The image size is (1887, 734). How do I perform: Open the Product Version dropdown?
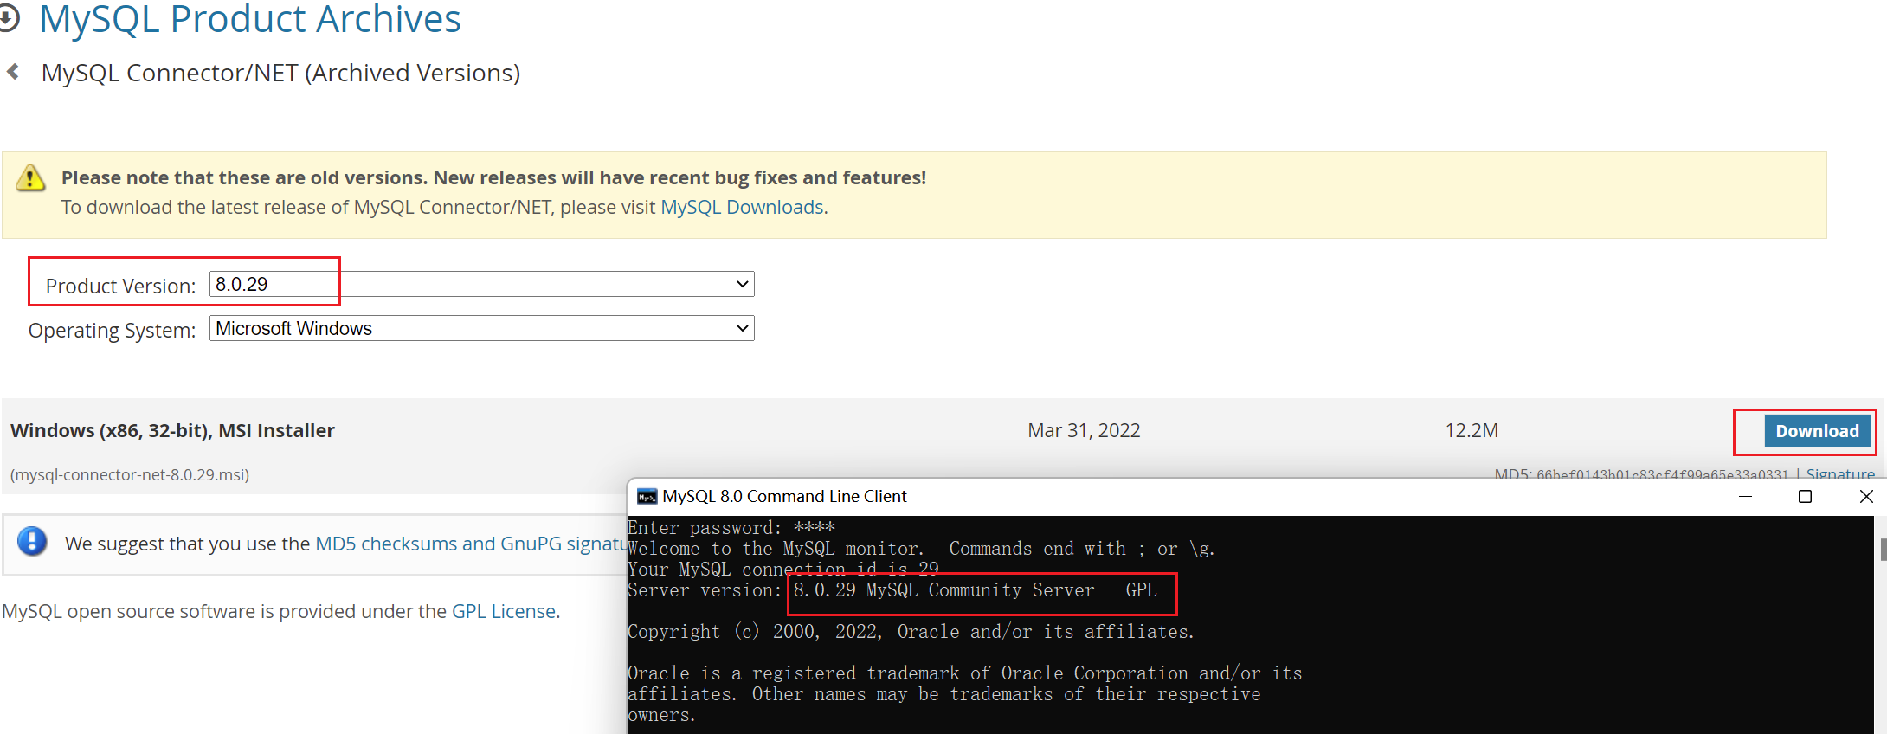(481, 284)
